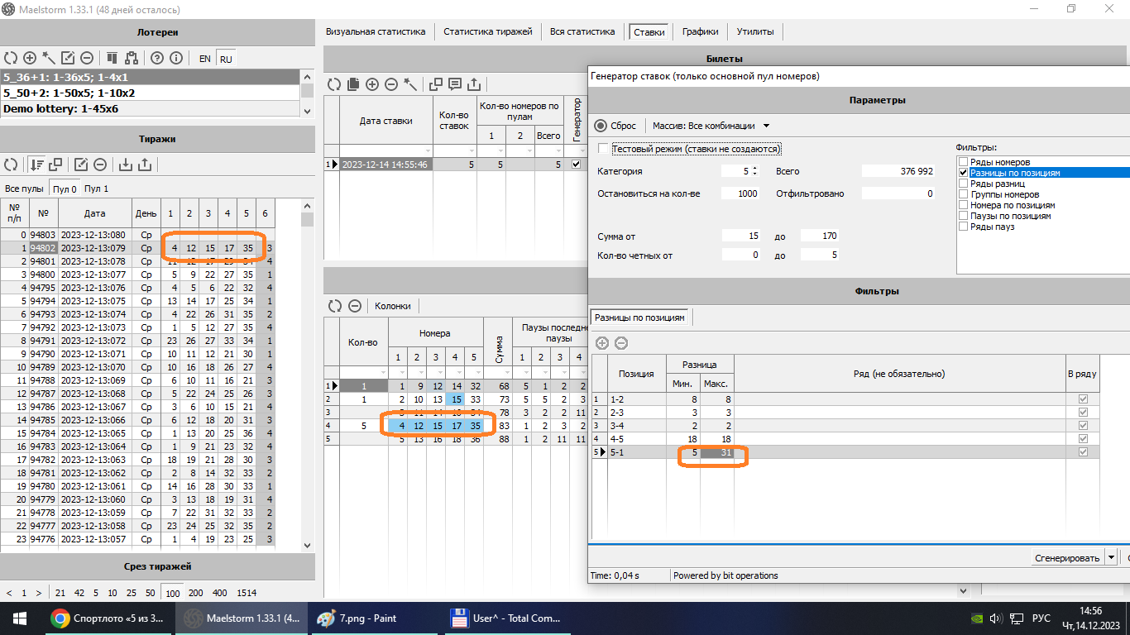Viewport: 1130px width, 635px height.
Task: Enable Тестовый режим checkbox
Action: (x=603, y=149)
